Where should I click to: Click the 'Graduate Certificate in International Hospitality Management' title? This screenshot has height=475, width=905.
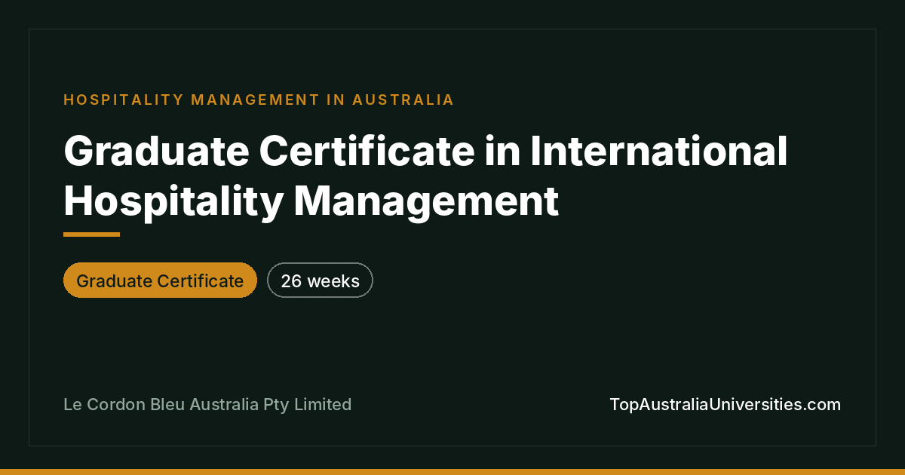pos(425,176)
